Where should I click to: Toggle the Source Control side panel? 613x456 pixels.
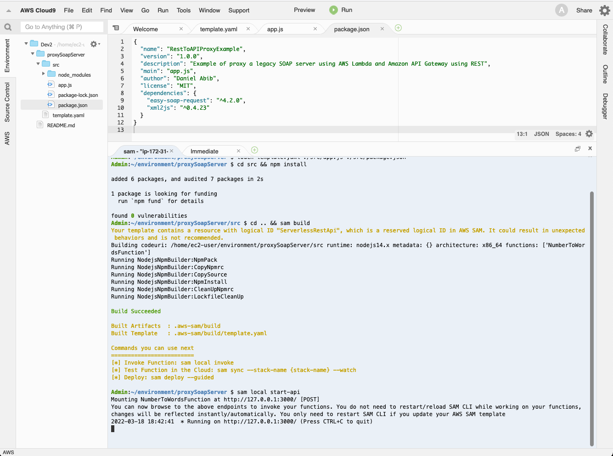(x=7, y=102)
